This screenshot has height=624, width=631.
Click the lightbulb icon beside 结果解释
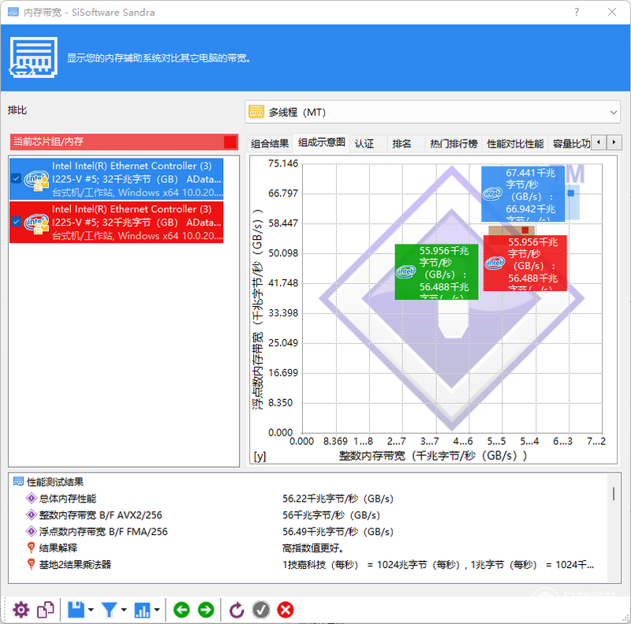tap(31, 547)
